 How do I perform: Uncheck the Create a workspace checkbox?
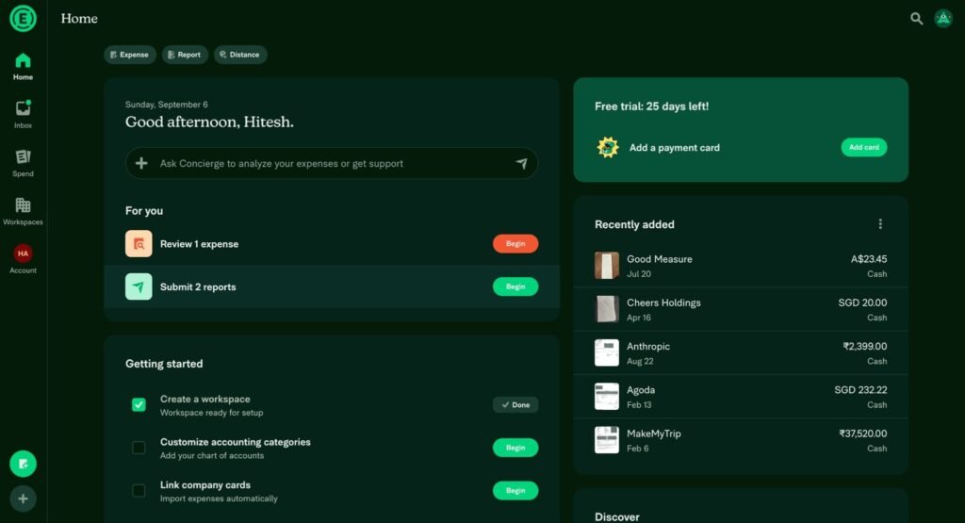(139, 404)
